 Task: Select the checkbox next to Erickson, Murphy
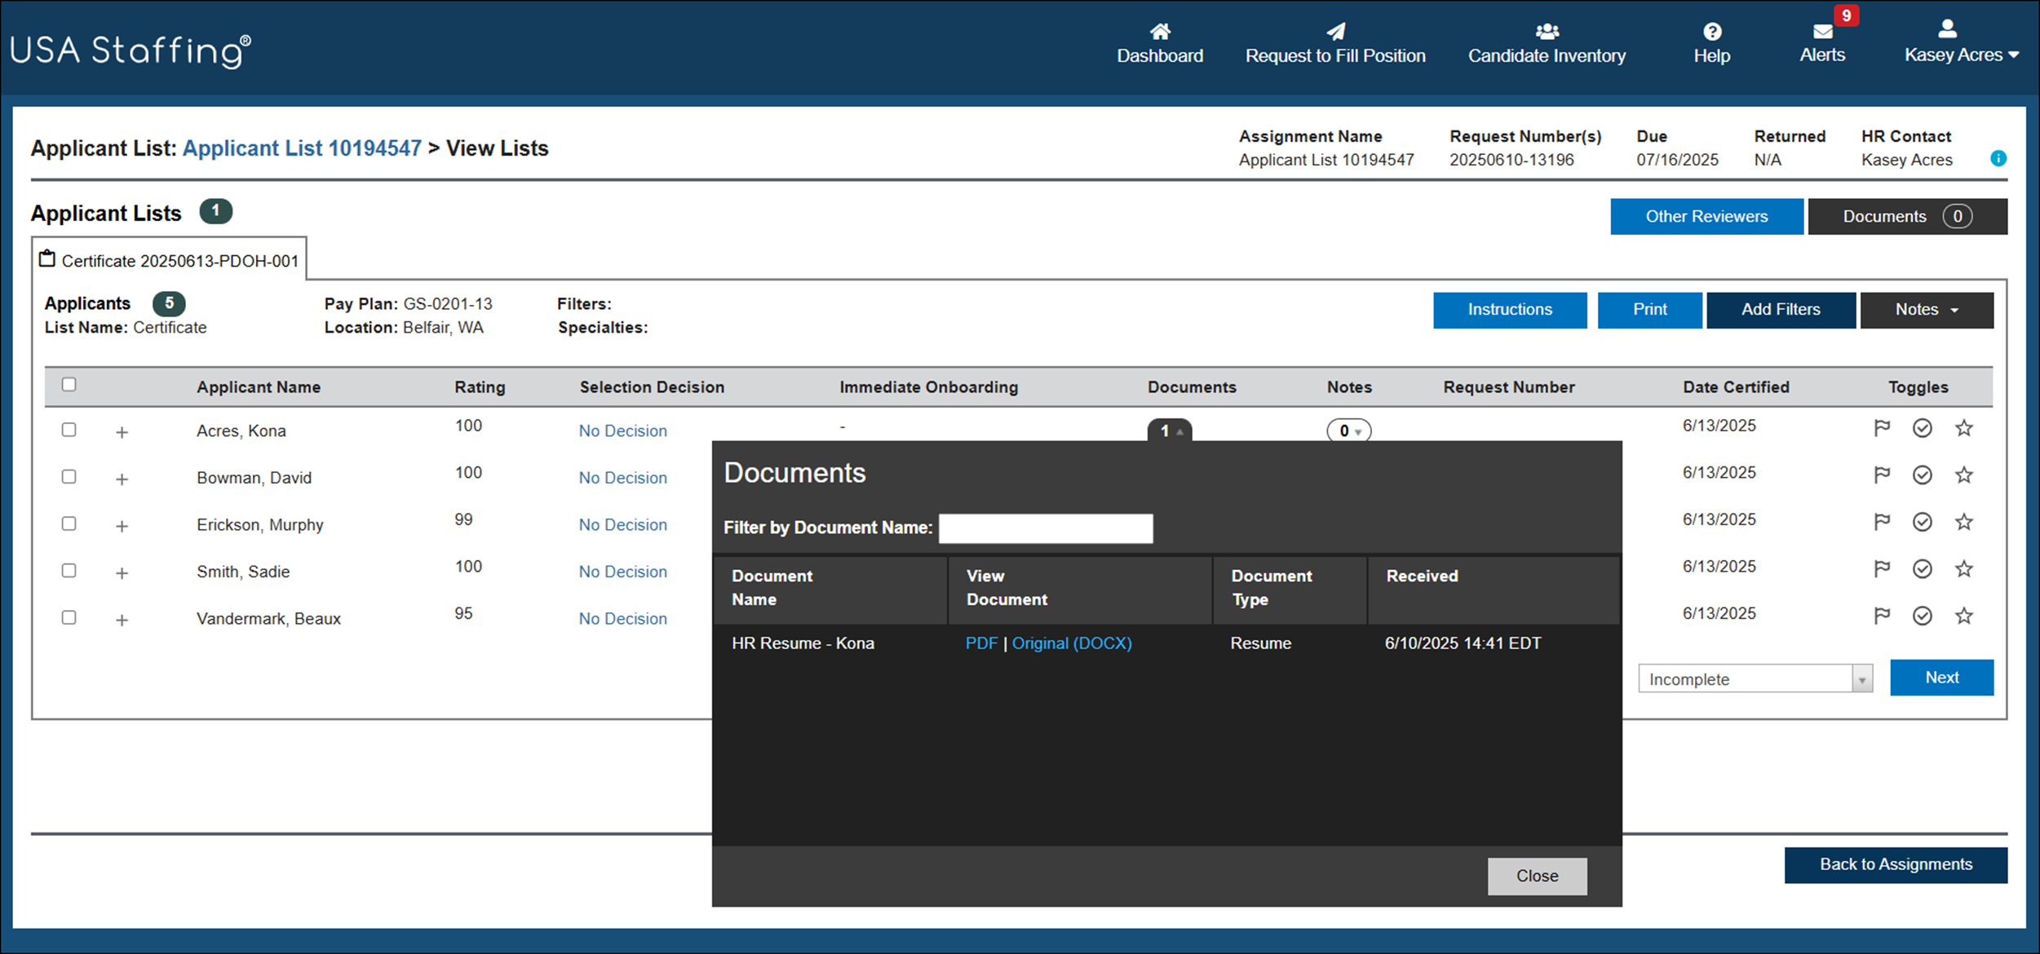tap(69, 523)
